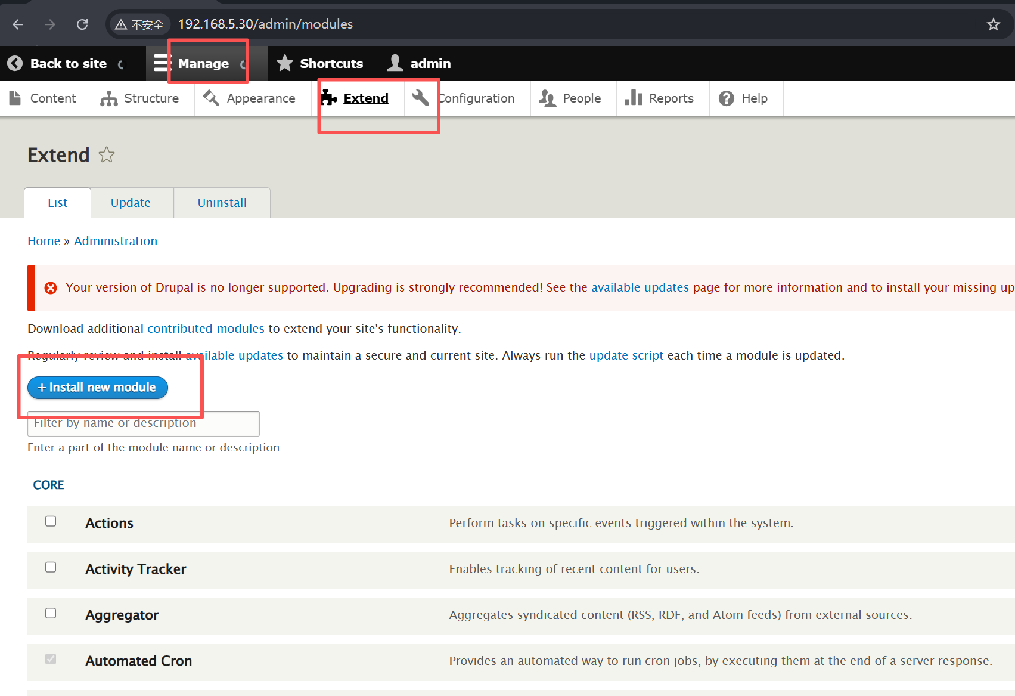This screenshot has width=1015, height=696.
Task: Click the module filter text field
Action: (144, 423)
